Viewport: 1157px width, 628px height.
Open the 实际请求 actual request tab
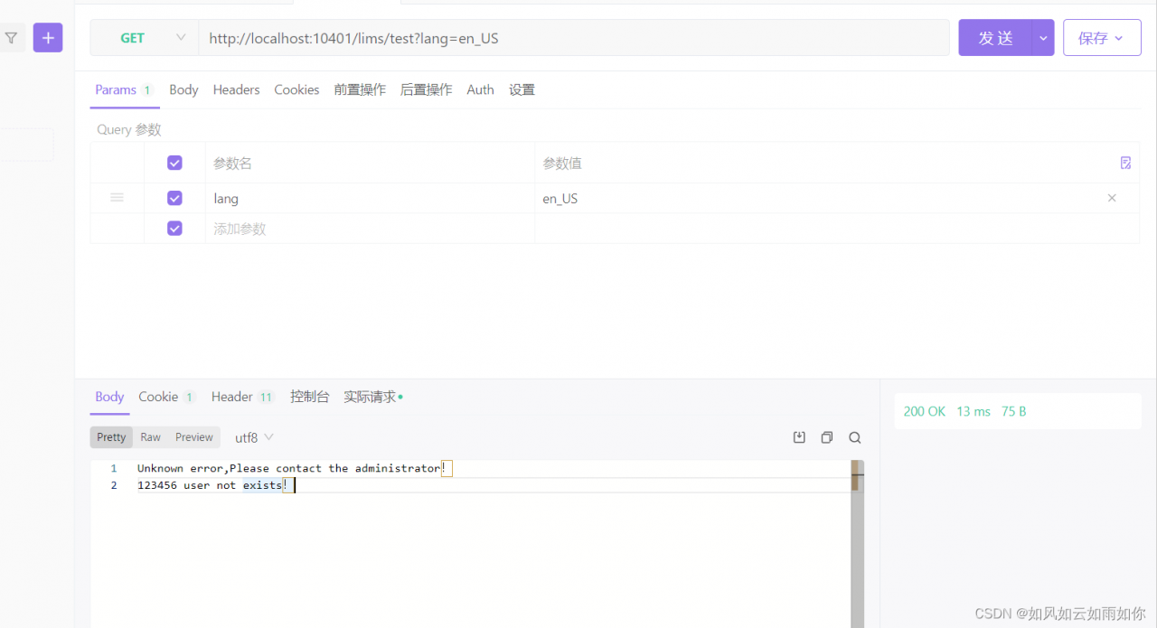372,397
